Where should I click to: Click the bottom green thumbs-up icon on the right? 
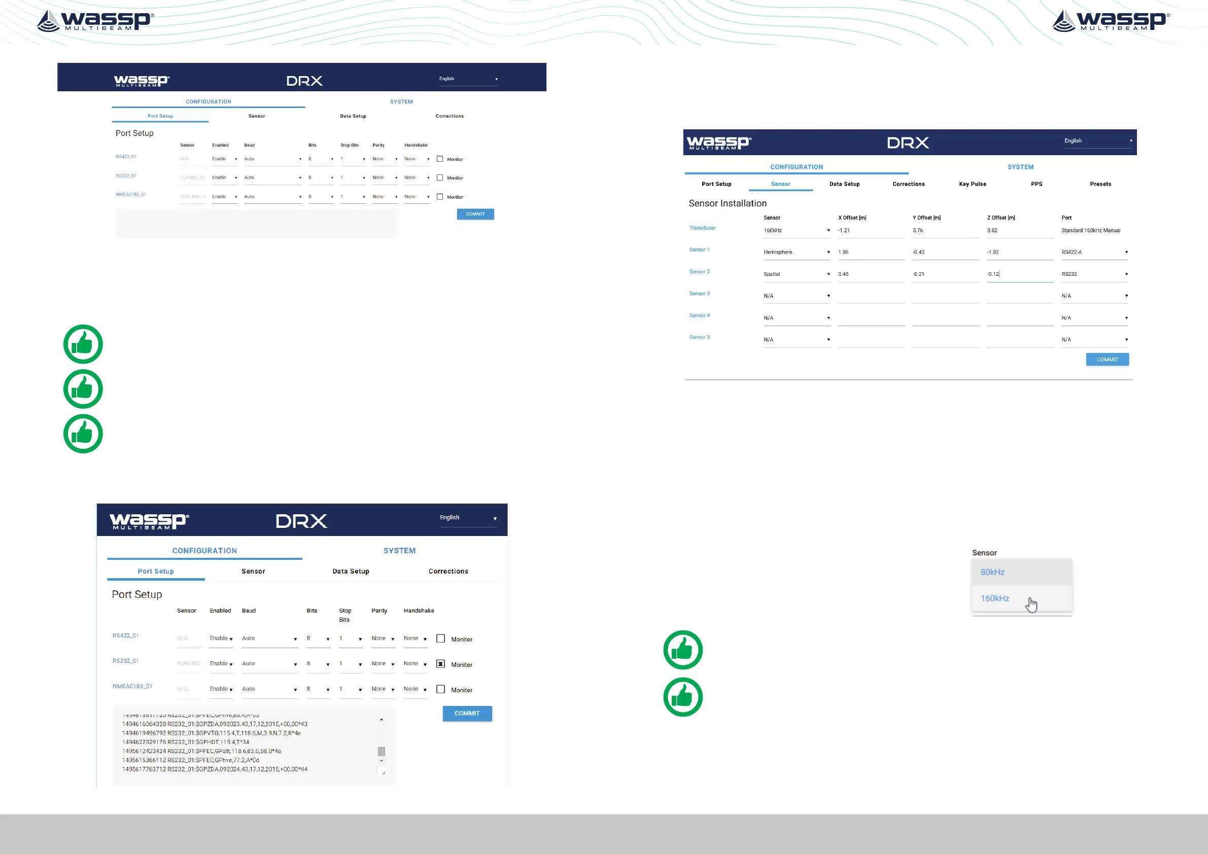(683, 697)
